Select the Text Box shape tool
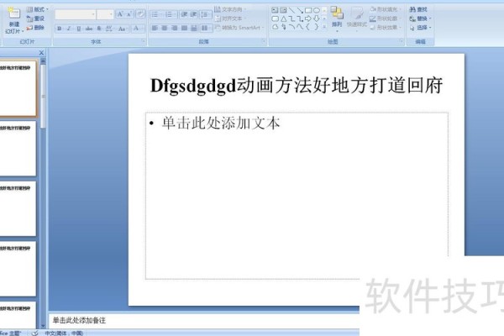Viewport: 504px width, 336px height. point(275,10)
